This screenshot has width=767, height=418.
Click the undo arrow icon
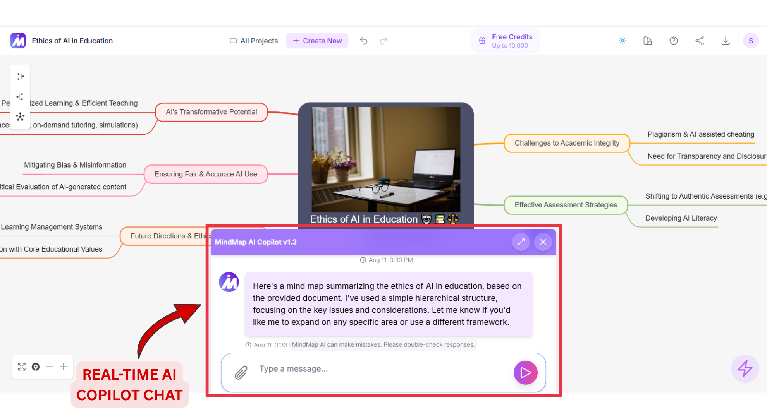[363, 41]
